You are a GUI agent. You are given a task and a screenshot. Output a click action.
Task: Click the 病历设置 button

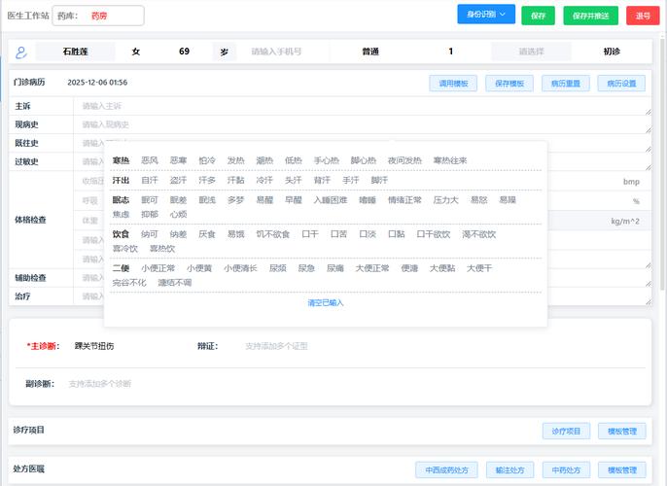click(x=621, y=84)
